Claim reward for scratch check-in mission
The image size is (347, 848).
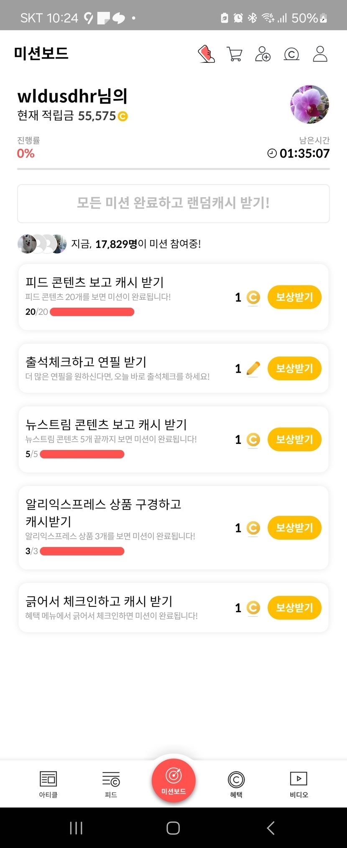point(294,607)
